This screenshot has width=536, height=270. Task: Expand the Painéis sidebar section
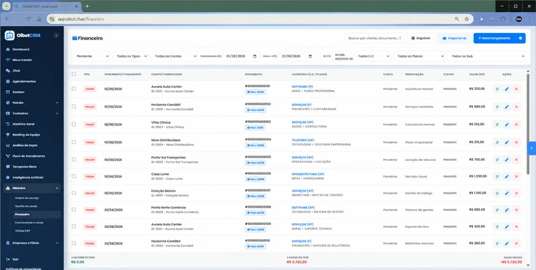coord(32,103)
